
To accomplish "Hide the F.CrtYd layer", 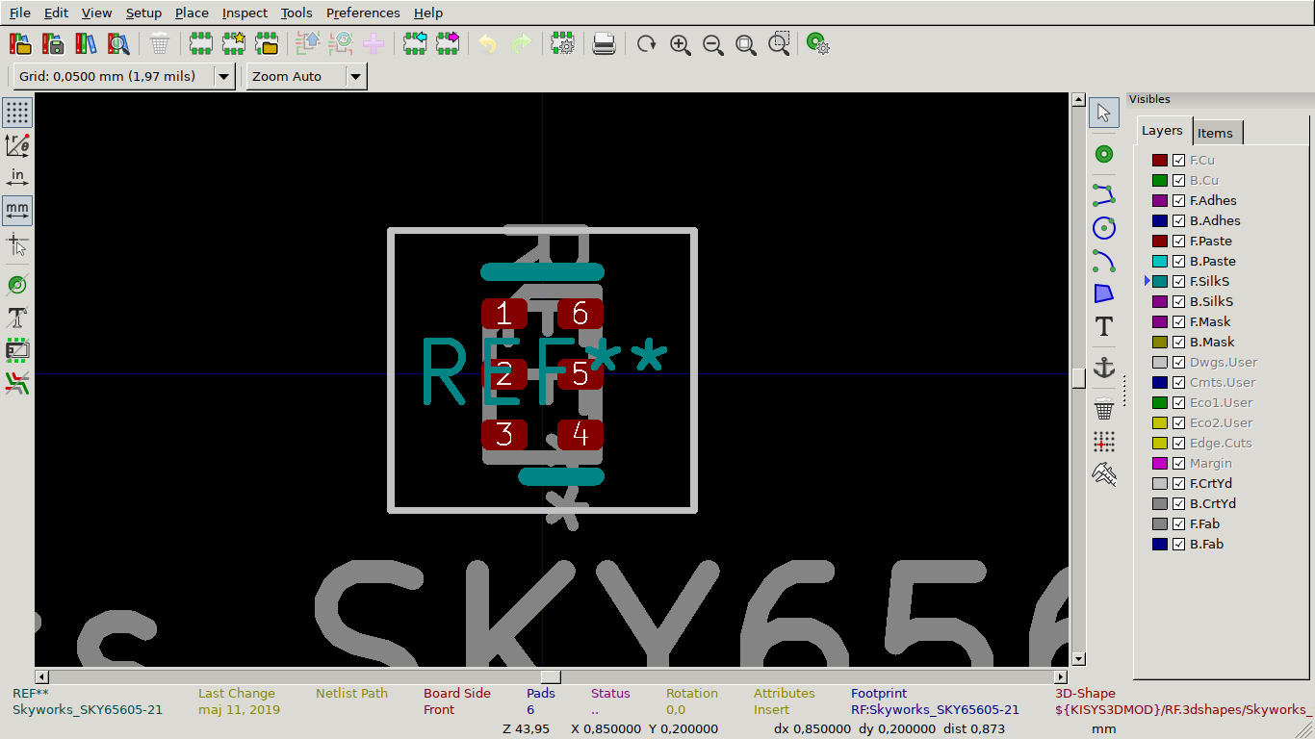I will click(x=1178, y=483).
